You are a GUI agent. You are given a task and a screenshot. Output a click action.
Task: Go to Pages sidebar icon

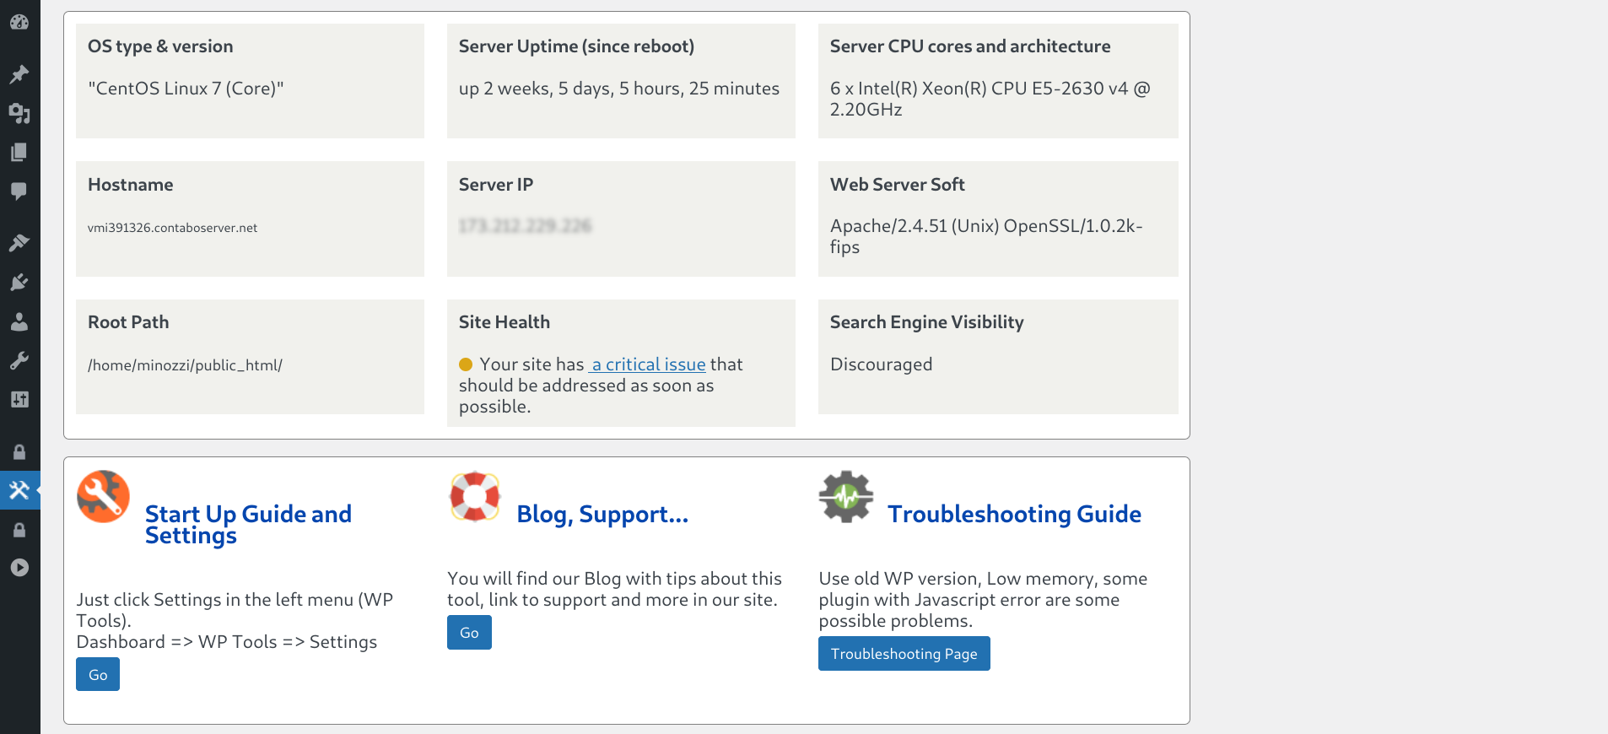pos(19,152)
